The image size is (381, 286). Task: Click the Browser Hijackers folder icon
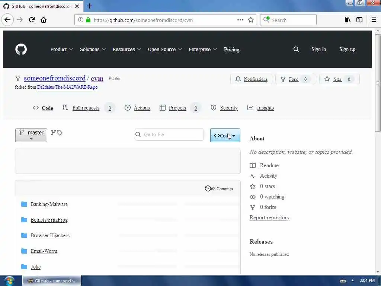point(24,235)
